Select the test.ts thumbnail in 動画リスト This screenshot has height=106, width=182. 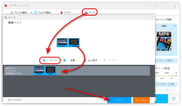pos(74,43)
